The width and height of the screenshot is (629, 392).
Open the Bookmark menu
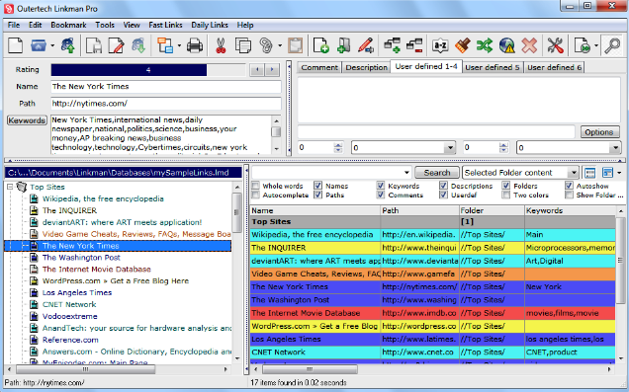[x=68, y=25]
